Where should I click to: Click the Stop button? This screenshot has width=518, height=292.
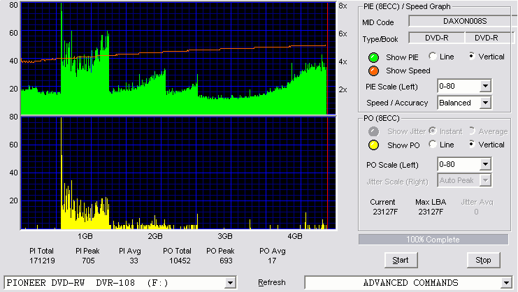click(483, 261)
